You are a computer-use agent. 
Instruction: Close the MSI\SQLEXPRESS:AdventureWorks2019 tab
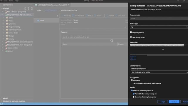[69, 5]
